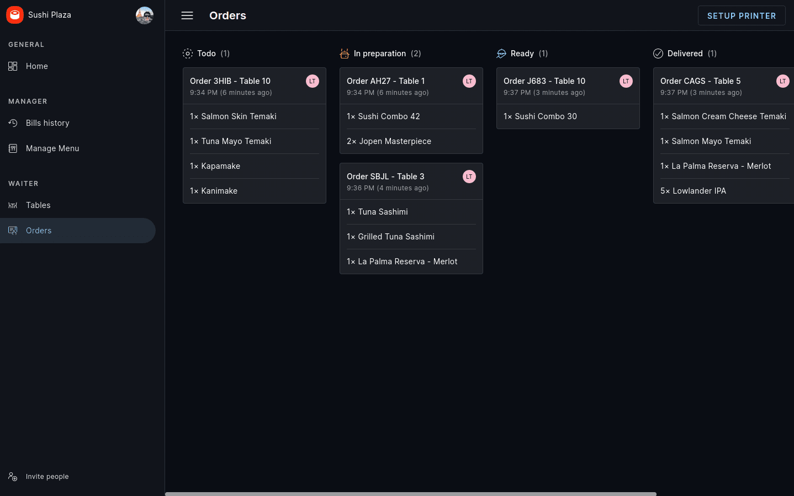Click LT avatar on Order SBJL

tap(469, 177)
